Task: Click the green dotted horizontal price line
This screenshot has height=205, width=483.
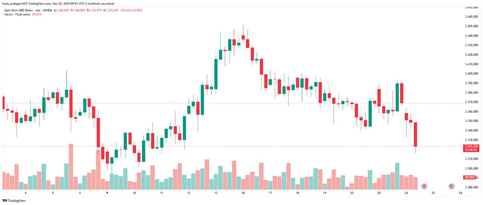Action: (x=231, y=103)
